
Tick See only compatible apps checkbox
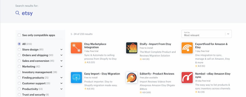click(x=19, y=35)
